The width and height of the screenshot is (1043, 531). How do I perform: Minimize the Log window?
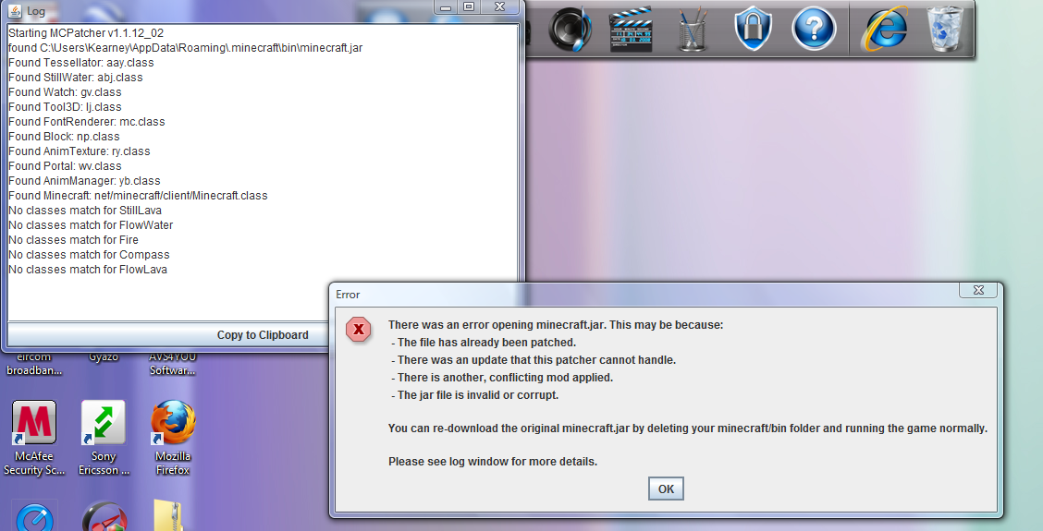click(x=445, y=7)
